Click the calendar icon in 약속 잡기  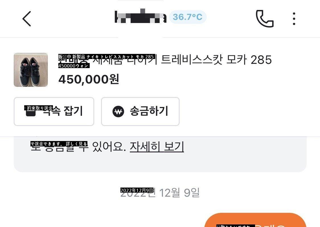click(31, 112)
